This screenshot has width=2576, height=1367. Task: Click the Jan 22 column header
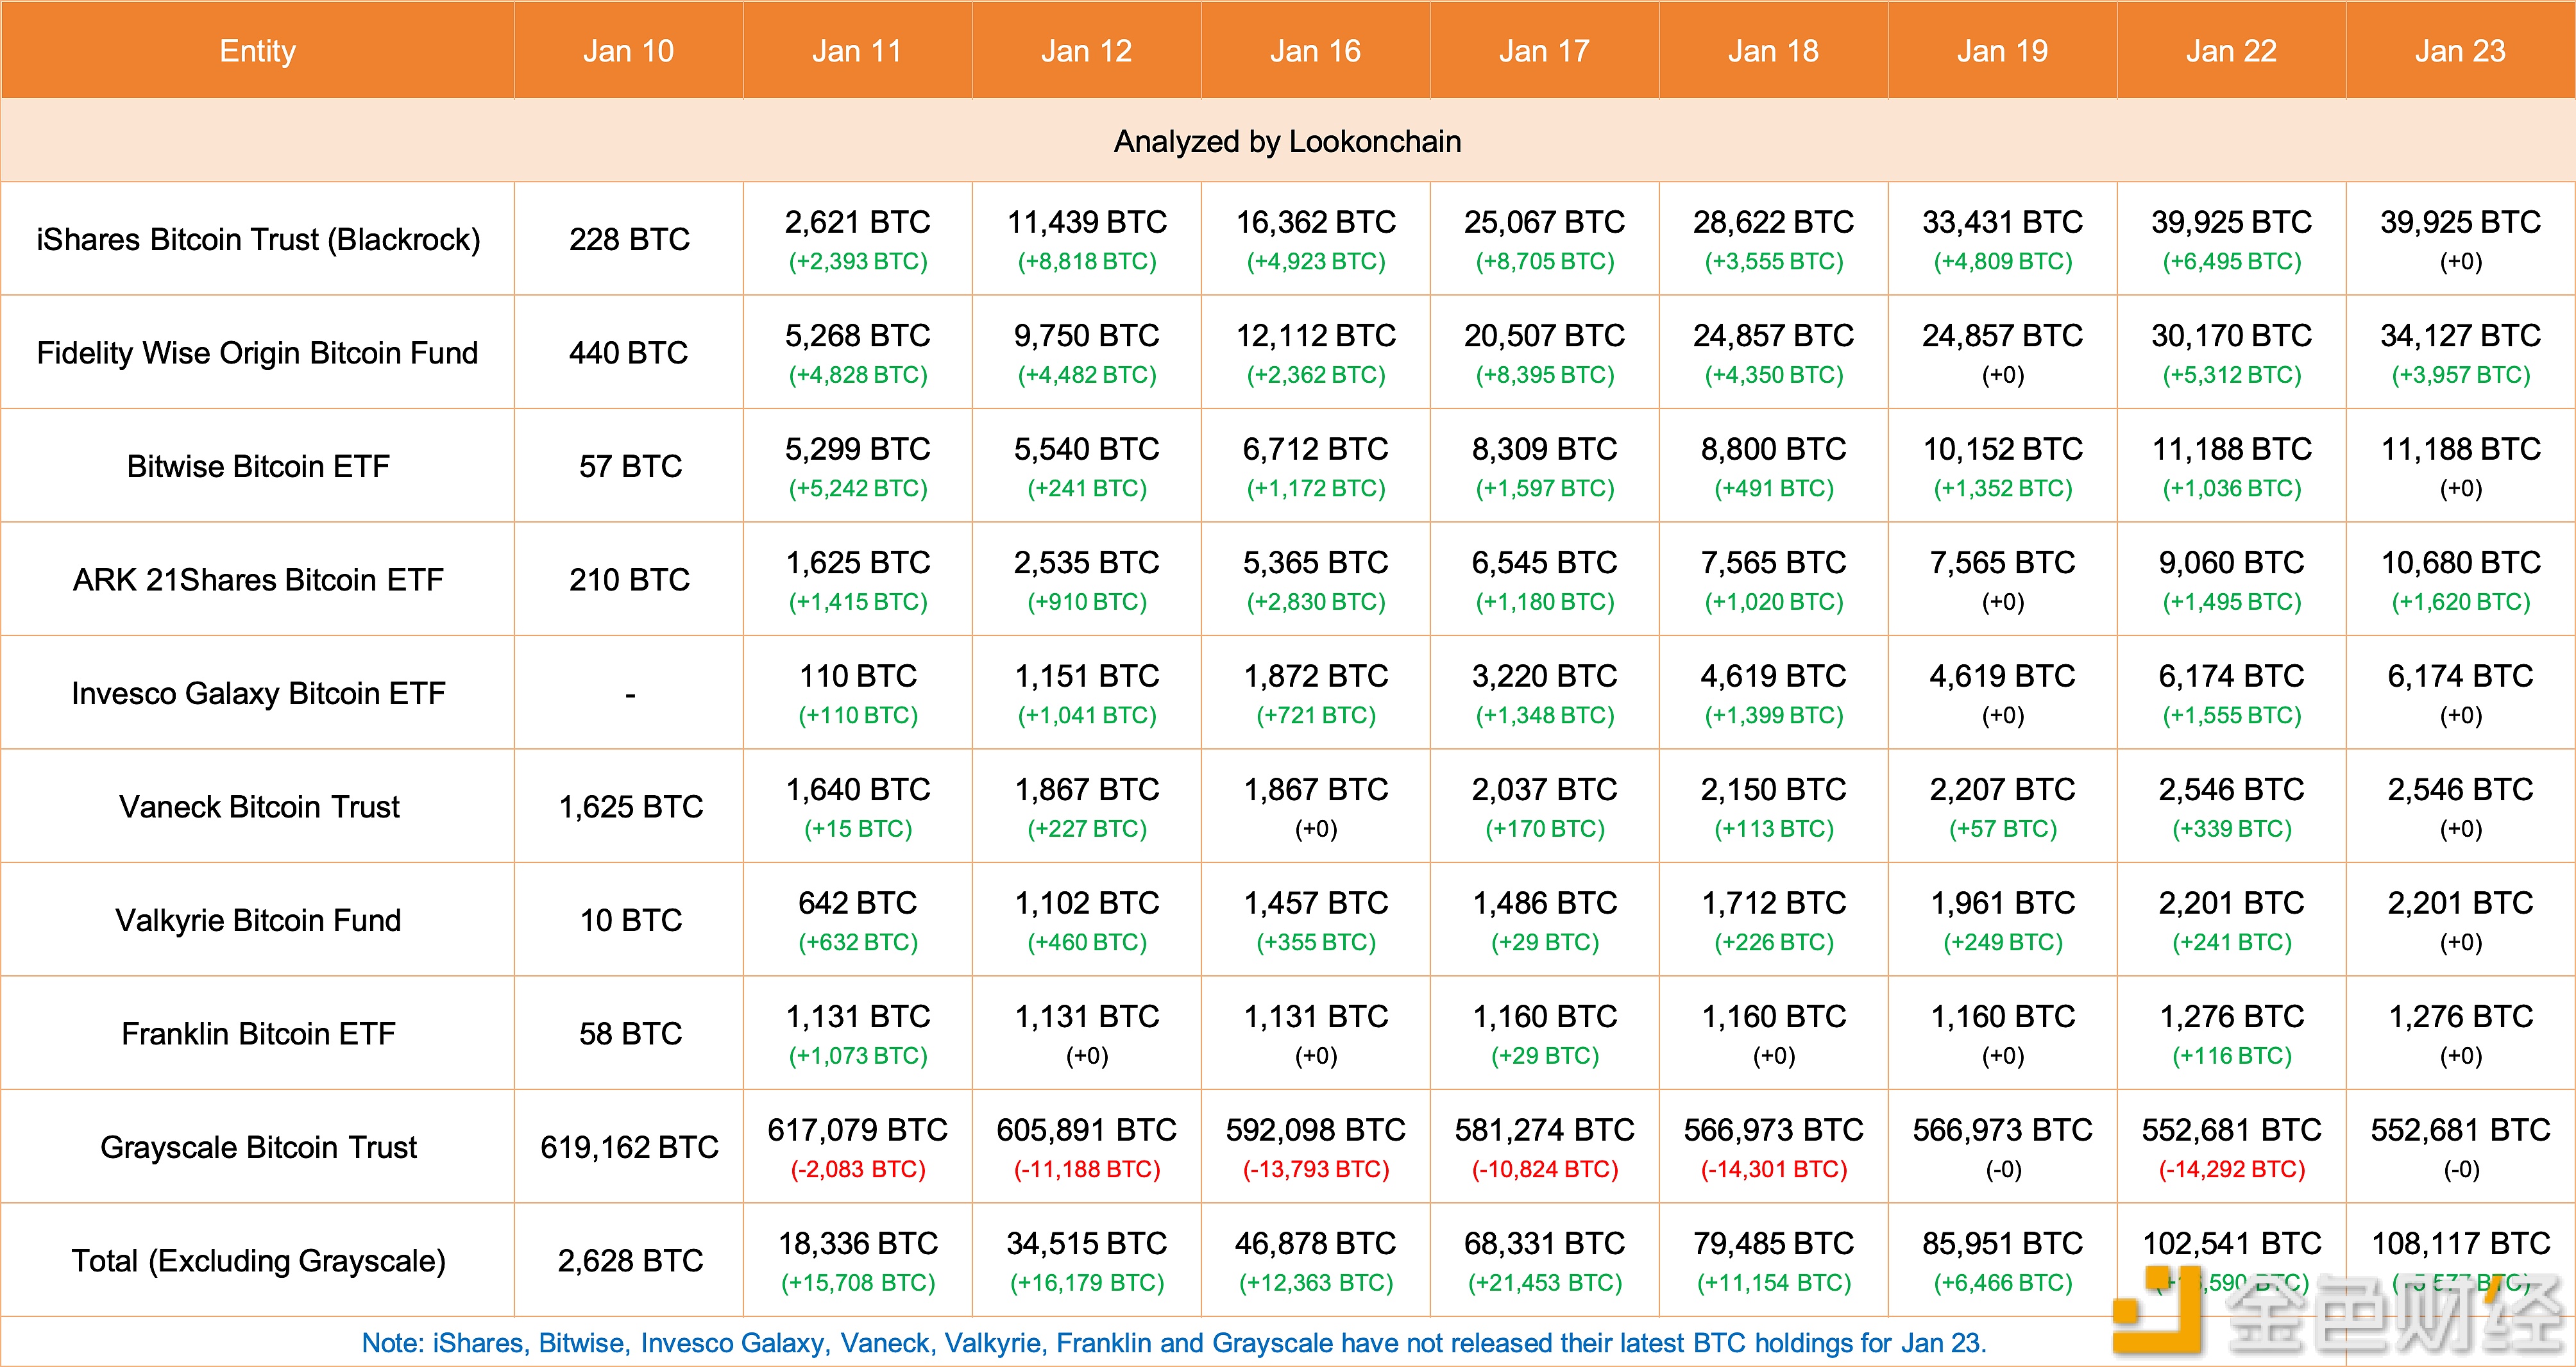point(2231,51)
